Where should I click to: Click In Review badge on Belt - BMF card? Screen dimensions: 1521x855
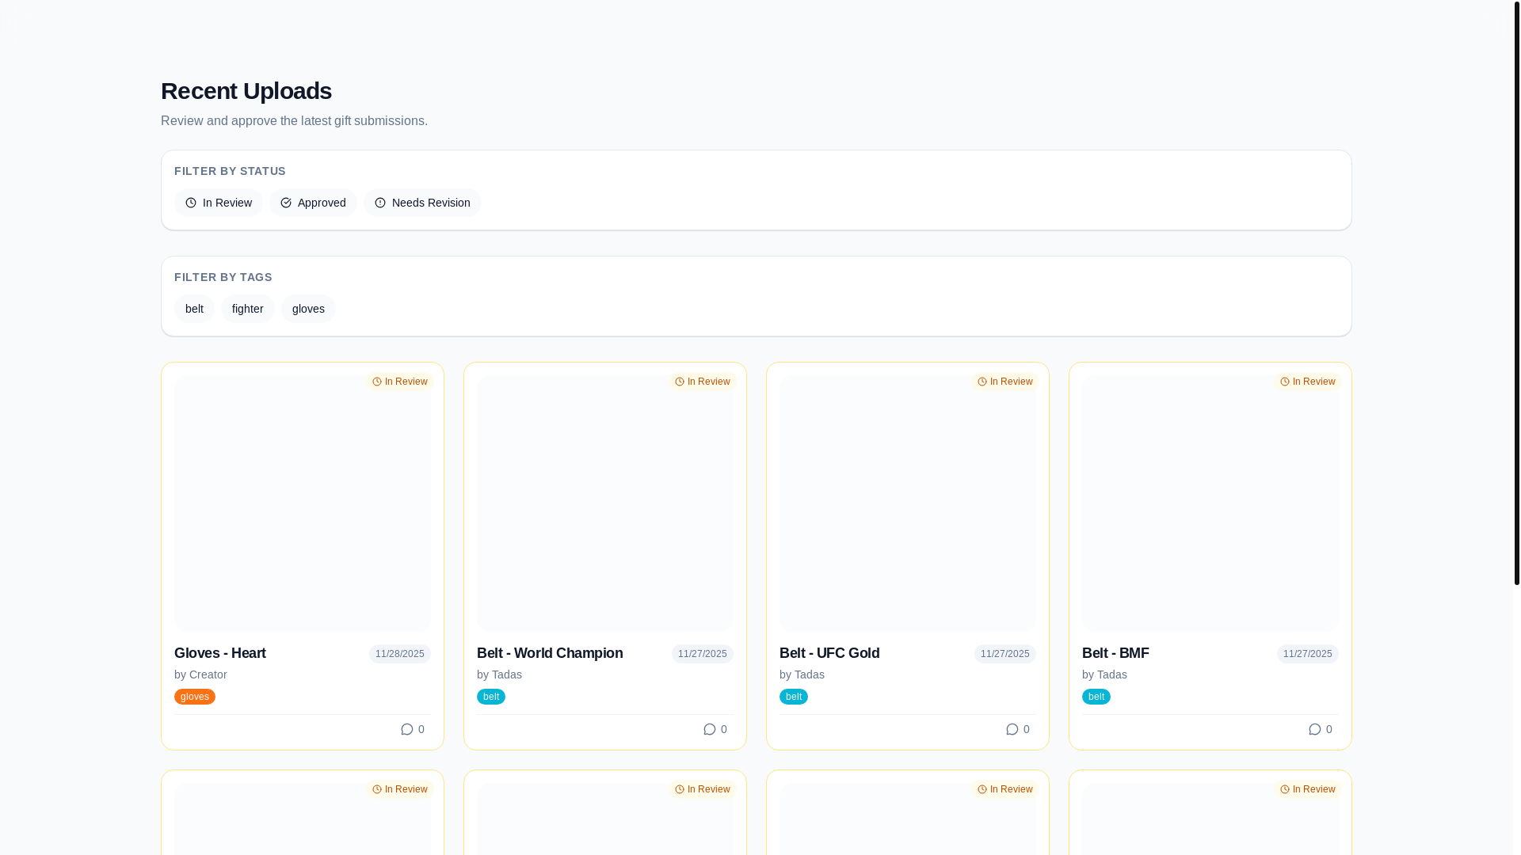(1308, 382)
